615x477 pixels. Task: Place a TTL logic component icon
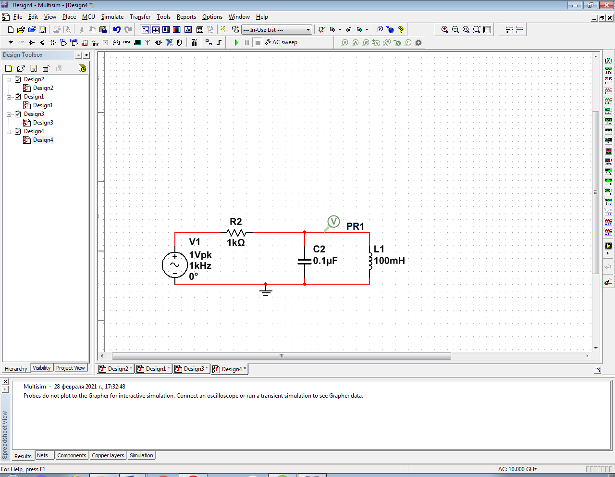[63, 42]
